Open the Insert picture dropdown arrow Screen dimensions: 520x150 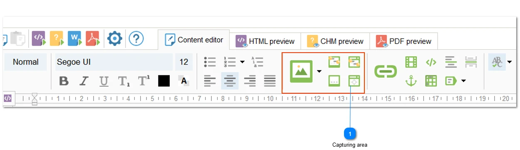[x=319, y=71]
